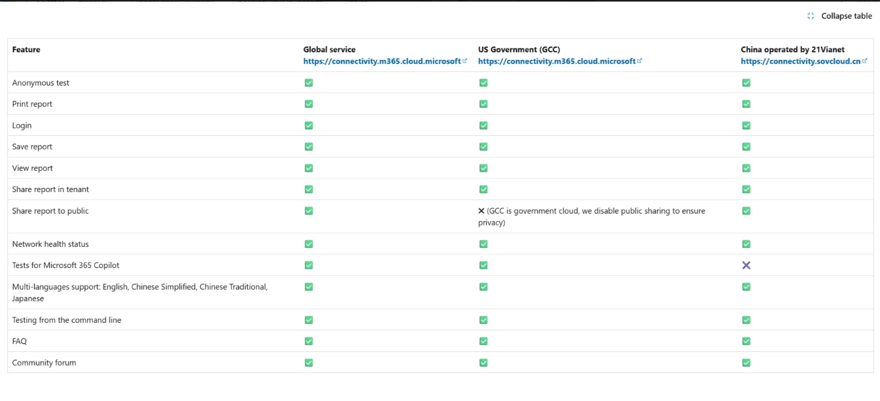Select the Share report in tenant row label
880x401 pixels.
point(50,189)
